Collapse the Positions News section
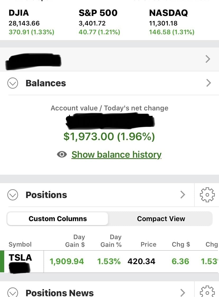This screenshot has height=297, width=219. (x=13, y=293)
